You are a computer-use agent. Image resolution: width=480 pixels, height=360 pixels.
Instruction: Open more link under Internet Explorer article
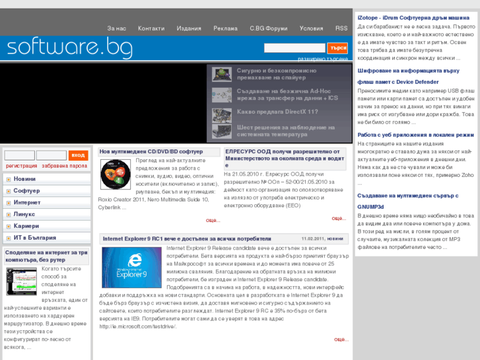tap(341, 340)
